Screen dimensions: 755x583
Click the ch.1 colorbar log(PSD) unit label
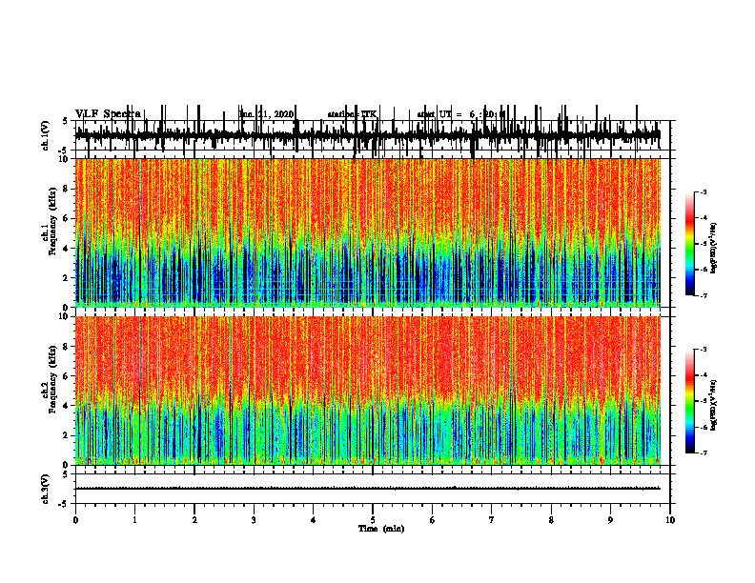click(714, 249)
